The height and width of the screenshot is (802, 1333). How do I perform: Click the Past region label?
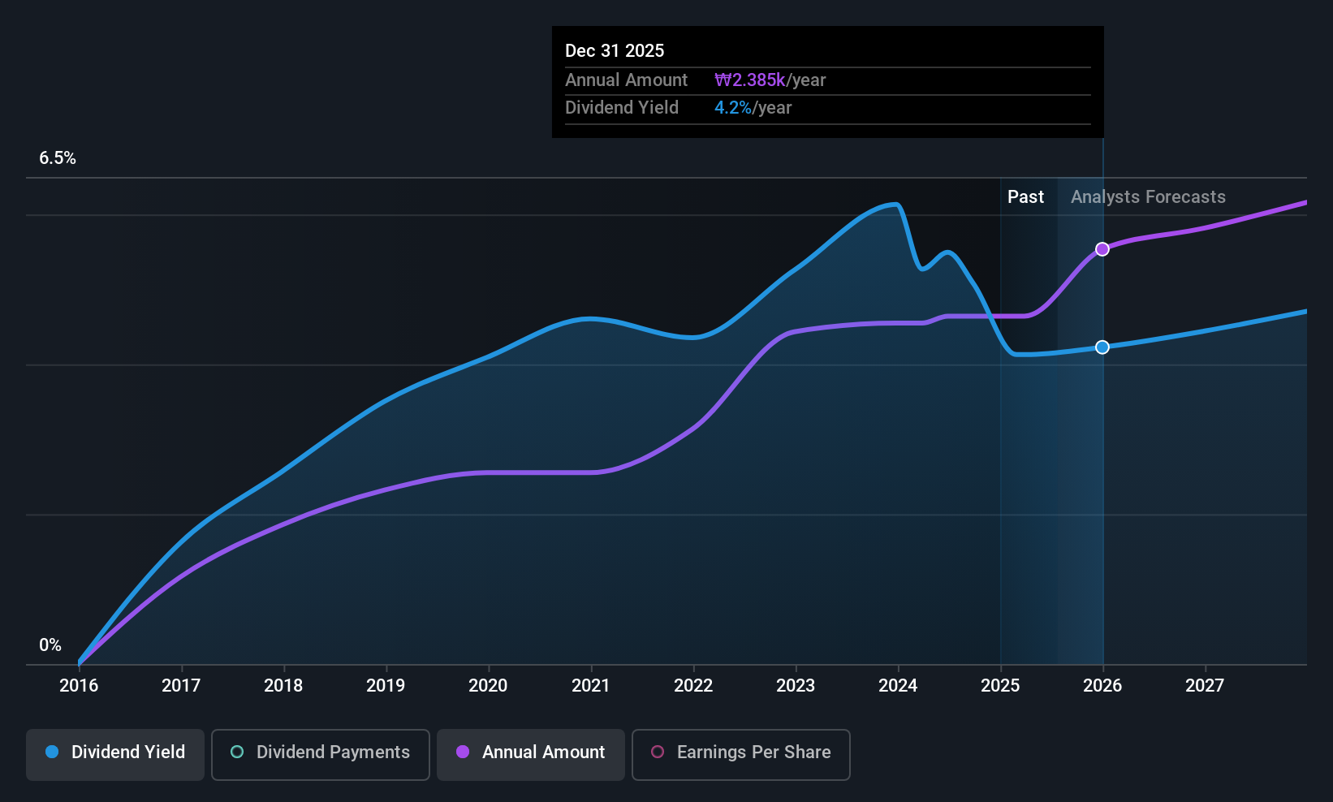[x=1026, y=197]
